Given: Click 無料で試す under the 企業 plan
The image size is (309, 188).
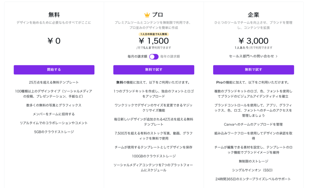Looking at the screenshot, I should click(x=253, y=70).
